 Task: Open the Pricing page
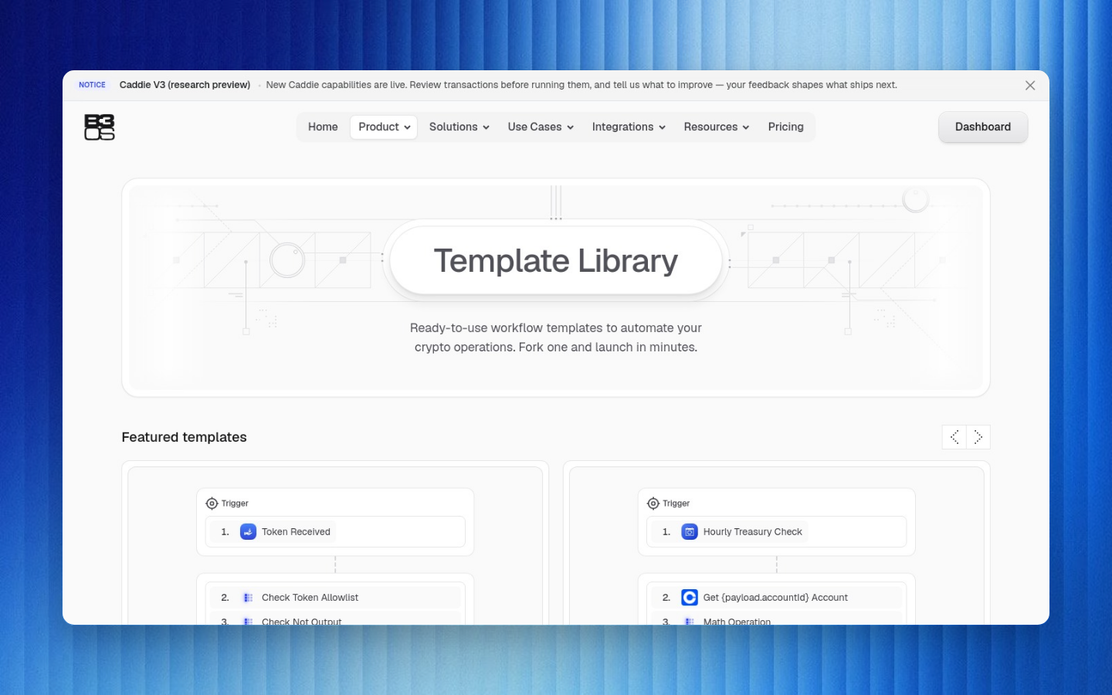tap(785, 127)
